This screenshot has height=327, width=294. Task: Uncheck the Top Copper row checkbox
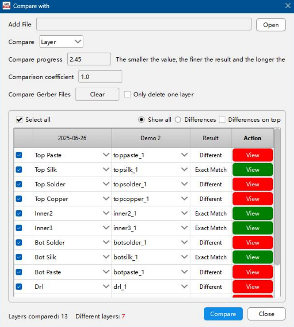(19, 199)
